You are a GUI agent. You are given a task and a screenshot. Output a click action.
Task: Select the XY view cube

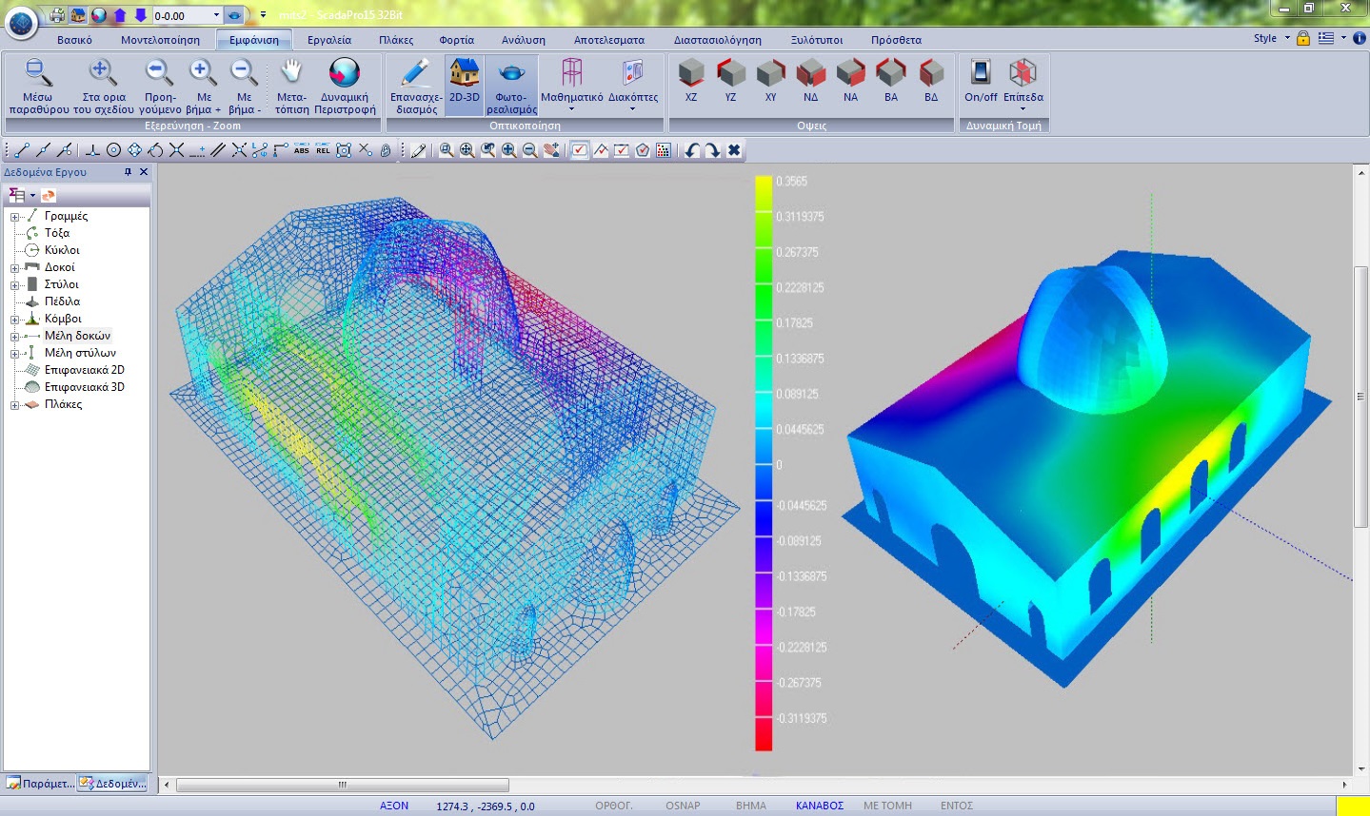[770, 80]
